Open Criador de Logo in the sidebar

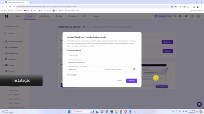(14, 103)
